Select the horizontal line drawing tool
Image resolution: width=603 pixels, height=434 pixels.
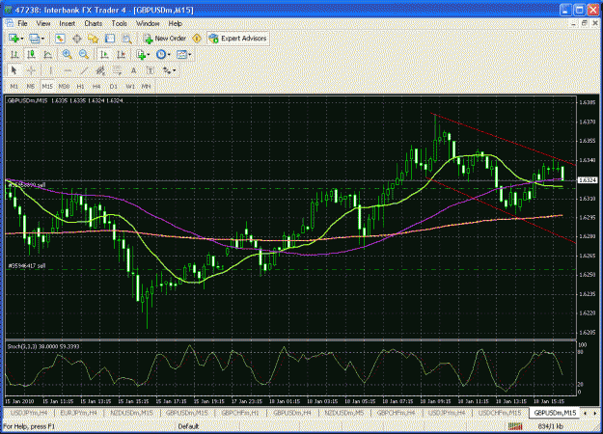click(x=68, y=70)
